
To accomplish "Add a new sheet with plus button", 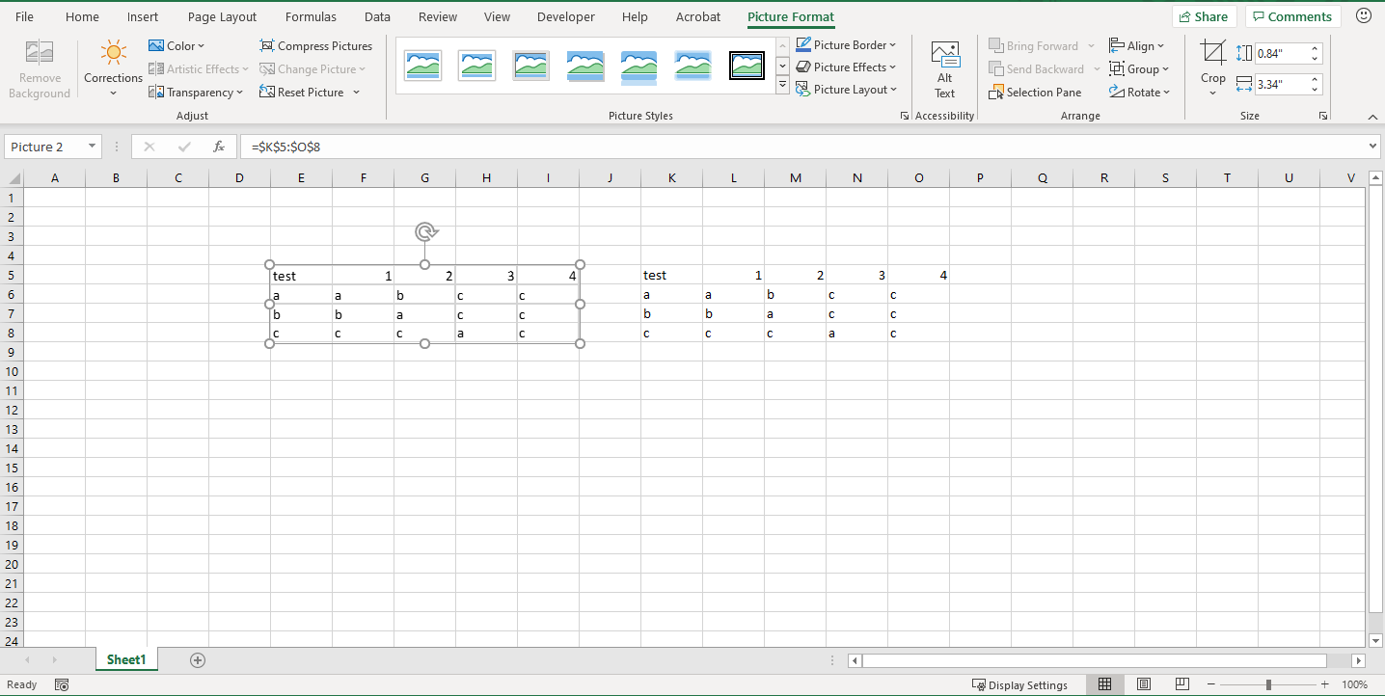I will [x=198, y=660].
